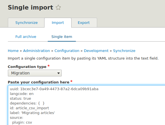The image size is (165, 125).
Task: Click the 'Configuration type' field label
Action: (27, 67)
